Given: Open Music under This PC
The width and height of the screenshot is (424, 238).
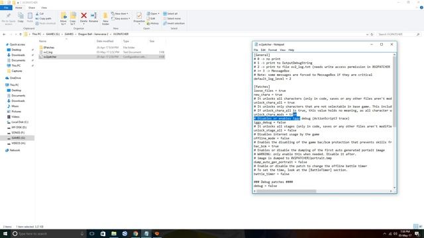Looking at the screenshot, I should tap(15, 106).
